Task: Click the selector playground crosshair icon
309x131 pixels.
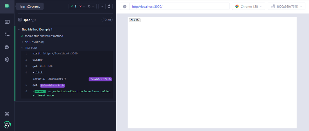Action: click(x=124, y=6)
